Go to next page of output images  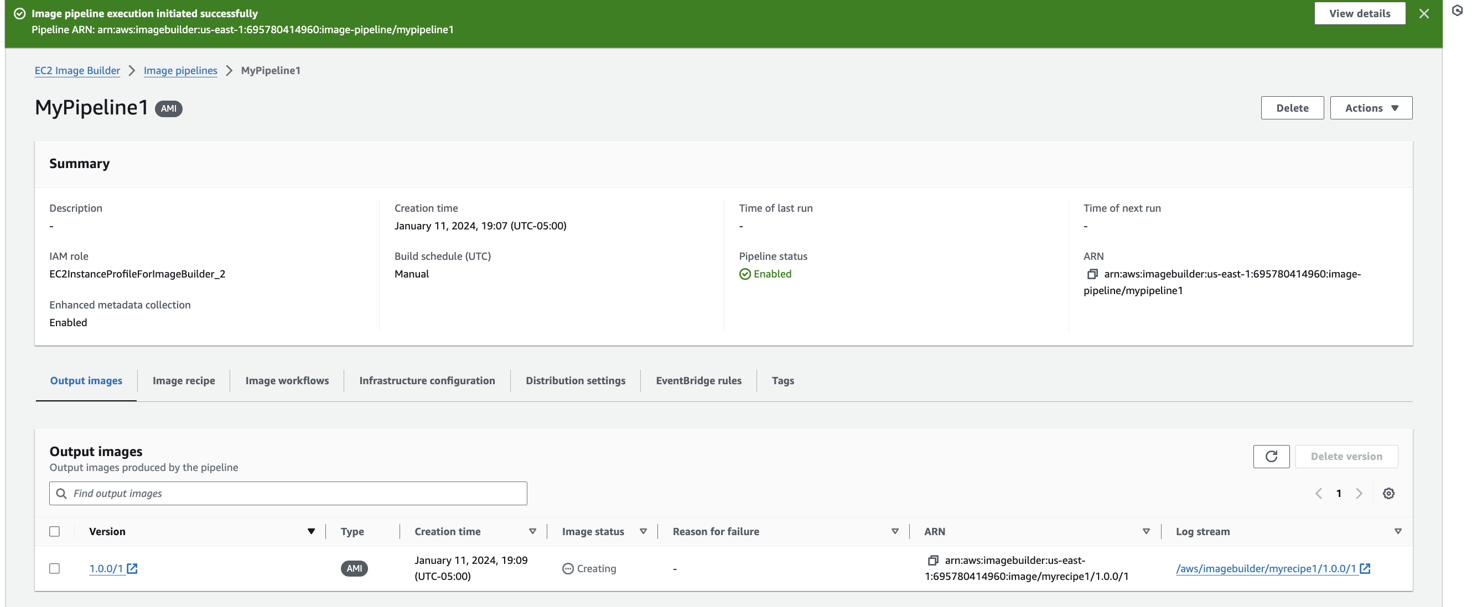1359,493
